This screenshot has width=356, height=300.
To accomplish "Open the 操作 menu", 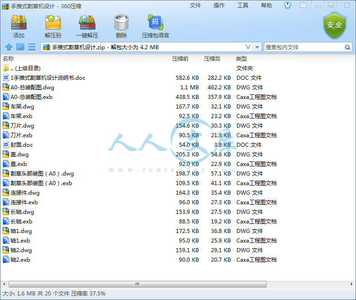I will pyautogui.click(x=219, y=5).
